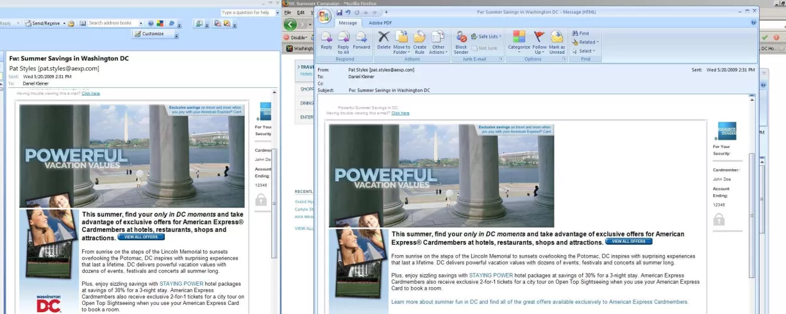
Task: Open the Categorize color menu
Action: tap(519, 40)
